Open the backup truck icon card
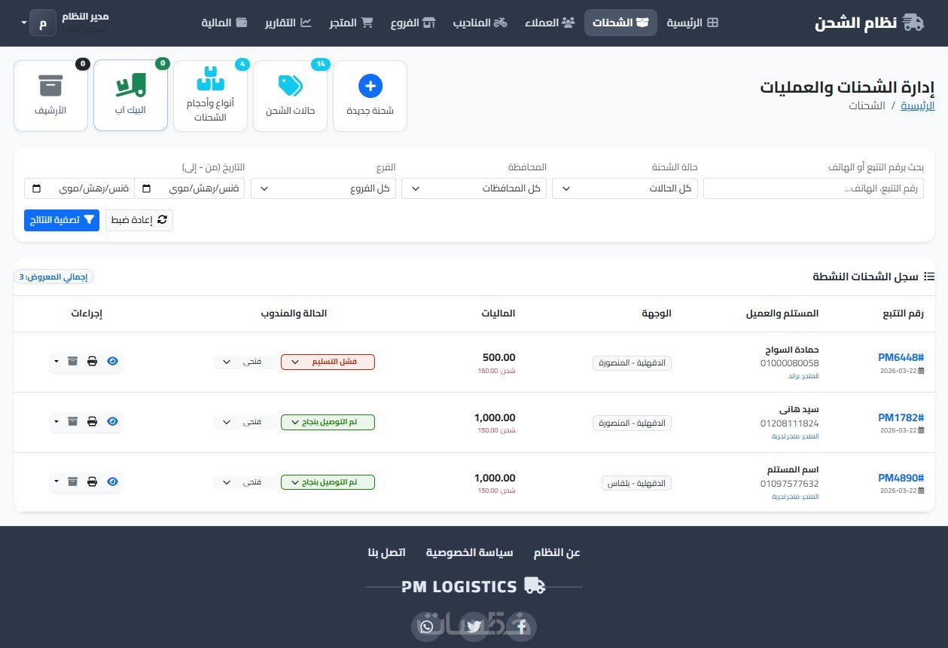948x648 pixels. point(130,96)
